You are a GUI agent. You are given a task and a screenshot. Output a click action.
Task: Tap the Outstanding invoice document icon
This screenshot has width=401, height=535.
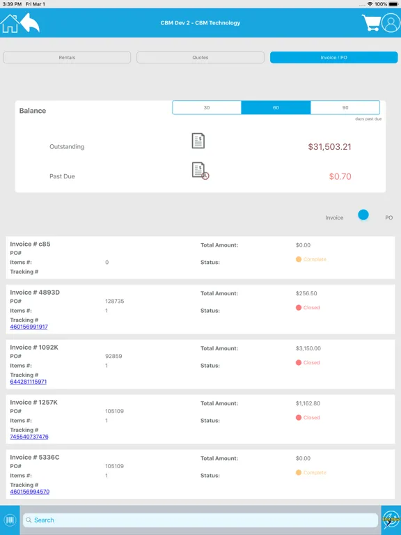(x=198, y=141)
